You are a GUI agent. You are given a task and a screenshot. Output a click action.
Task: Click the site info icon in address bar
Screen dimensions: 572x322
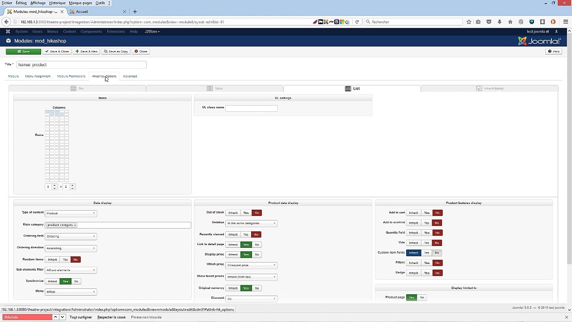(x=15, y=22)
